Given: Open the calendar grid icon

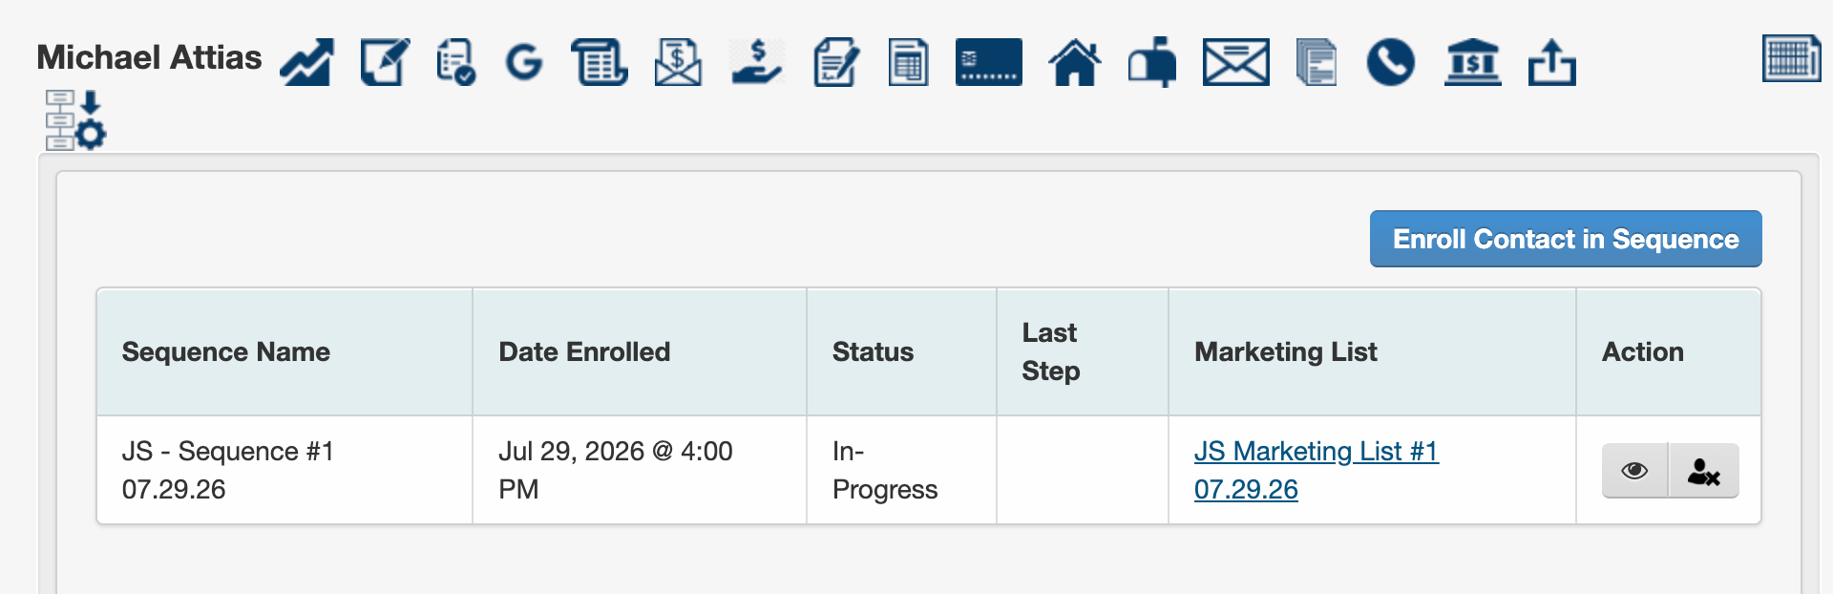Looking at the screenshot, I should tap(1792, 58).
